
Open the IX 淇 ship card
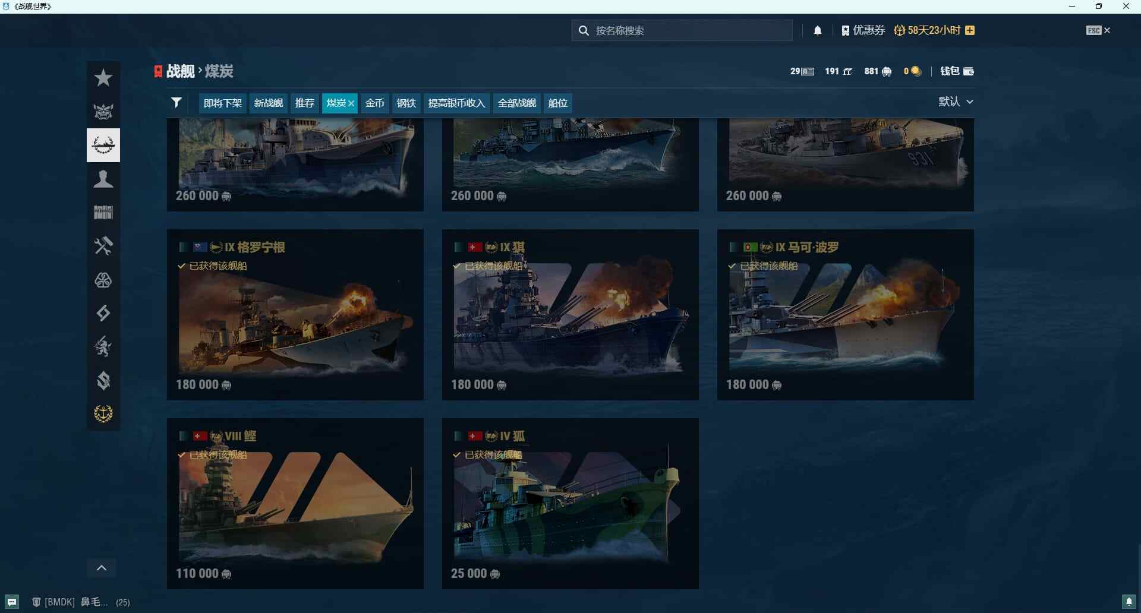pos(570,314)
